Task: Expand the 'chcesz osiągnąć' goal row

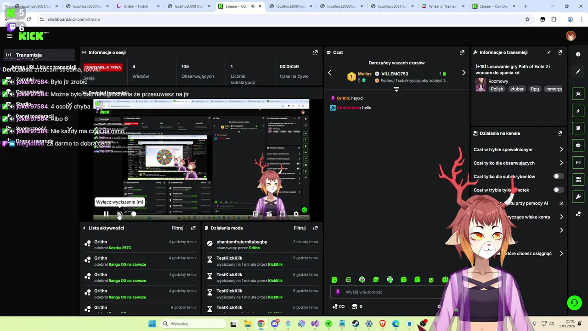Action: [x=561, y=253]
